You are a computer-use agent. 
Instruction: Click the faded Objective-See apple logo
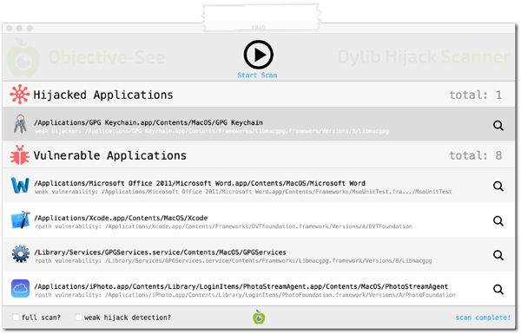click(x=23, y=57)
